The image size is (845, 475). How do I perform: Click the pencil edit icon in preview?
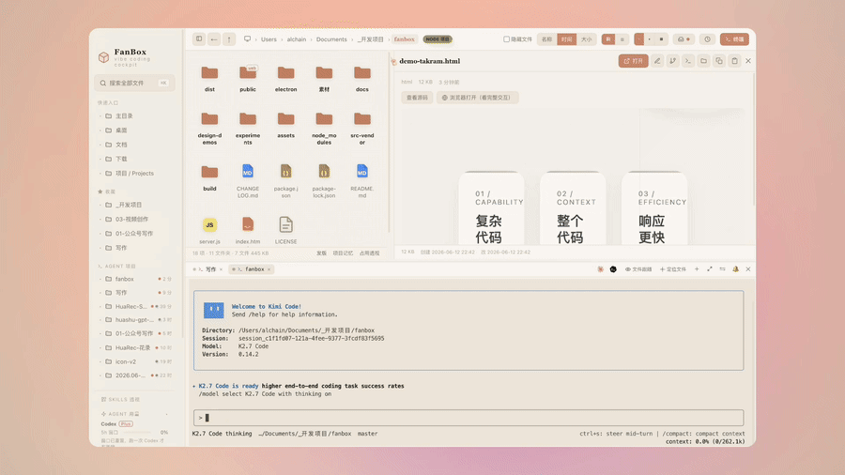657,61
